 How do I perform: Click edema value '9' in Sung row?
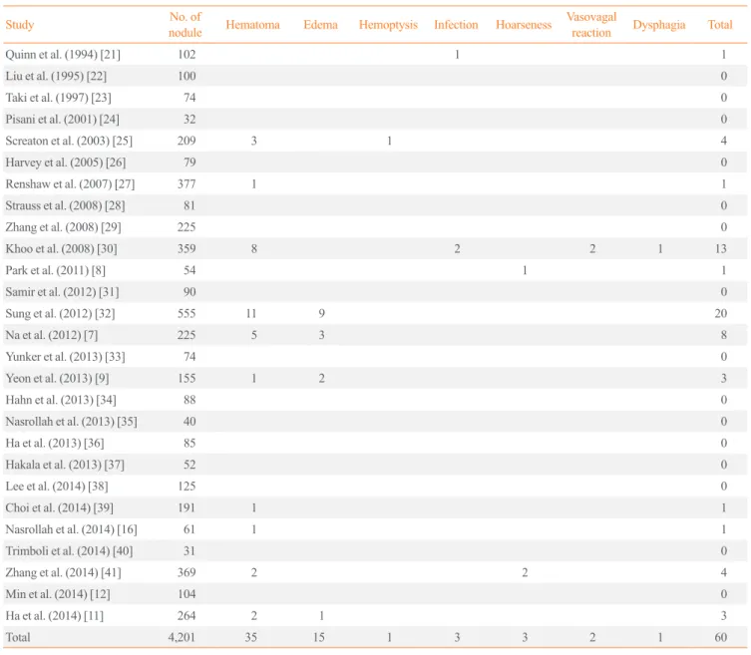coord(321,314)
